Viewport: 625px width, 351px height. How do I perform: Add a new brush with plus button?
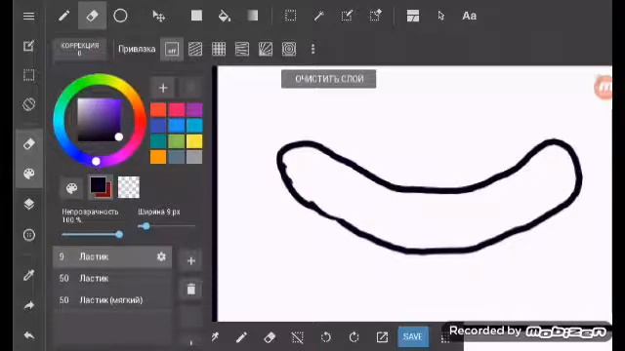point(191,260)
